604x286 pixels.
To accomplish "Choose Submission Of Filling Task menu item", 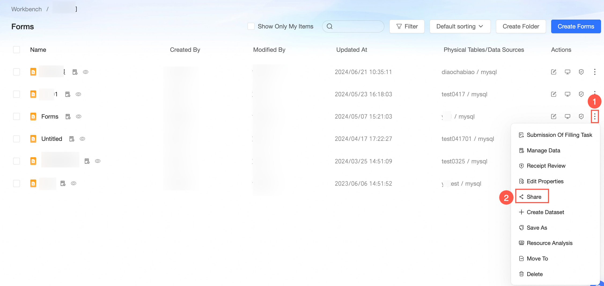I will (555, 135).
